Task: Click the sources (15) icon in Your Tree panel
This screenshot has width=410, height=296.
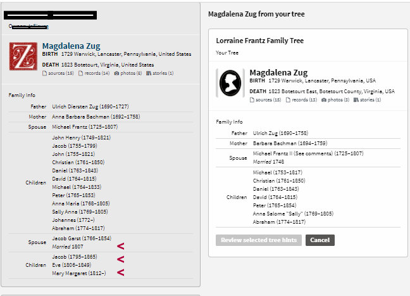Action: (252, 100)
